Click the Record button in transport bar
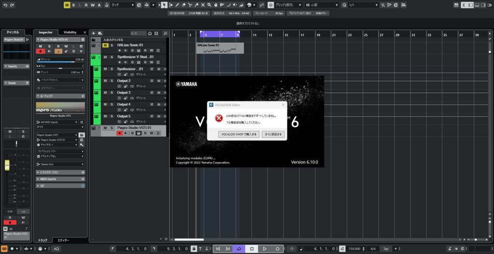The width and height of the screenshot is (494, 254). (277, 249)
